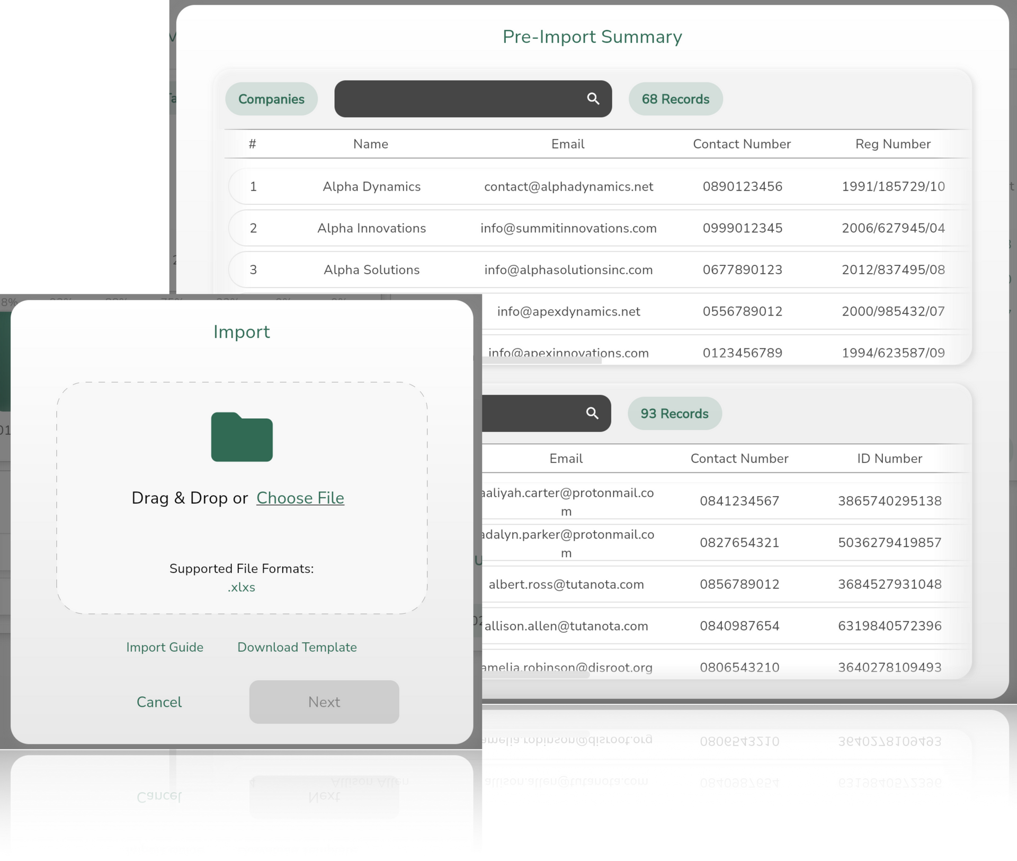Select the Alpha Dynamics row name
Screen dimensions: 1017x861
click(x=371, y=186)
